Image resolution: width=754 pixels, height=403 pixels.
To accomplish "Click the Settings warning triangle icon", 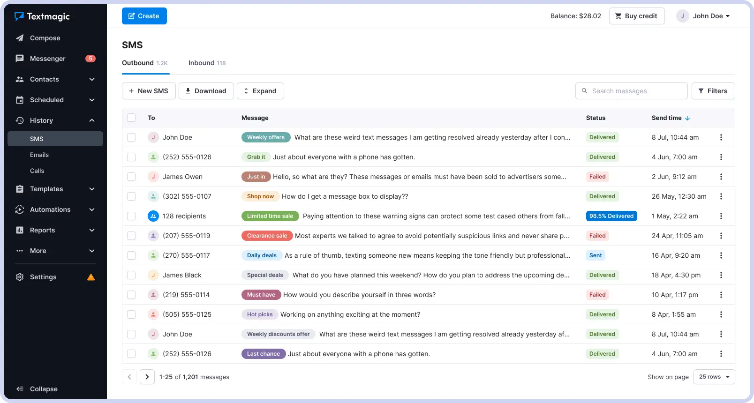I will pyautogui.click(x=91, y=277).
